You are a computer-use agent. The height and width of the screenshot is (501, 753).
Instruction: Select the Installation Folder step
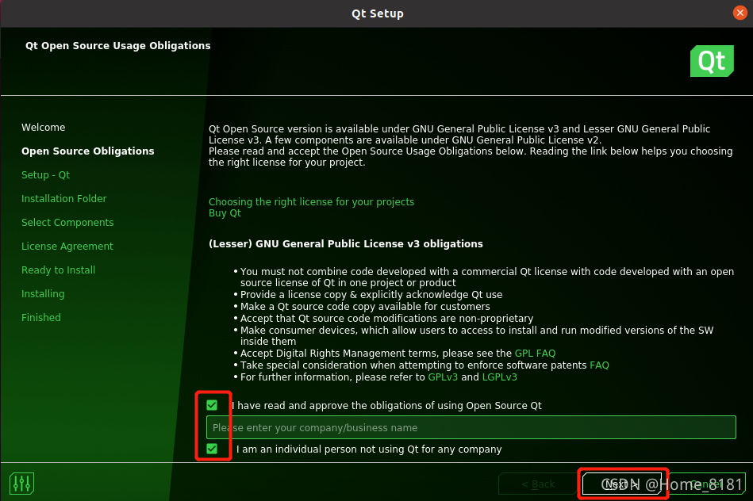[63, 199]
